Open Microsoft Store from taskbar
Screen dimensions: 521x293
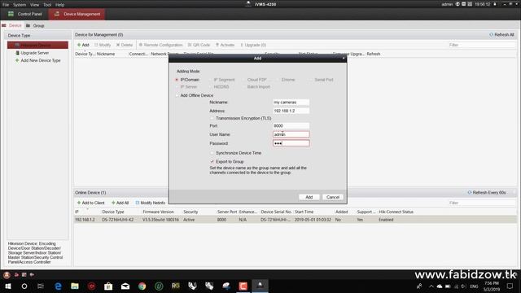point(108,286)
